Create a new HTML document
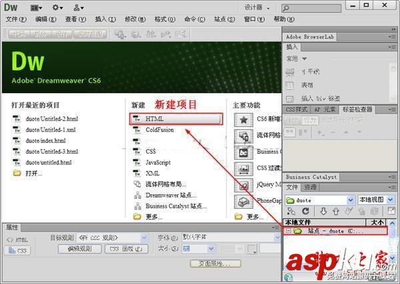 176,119
